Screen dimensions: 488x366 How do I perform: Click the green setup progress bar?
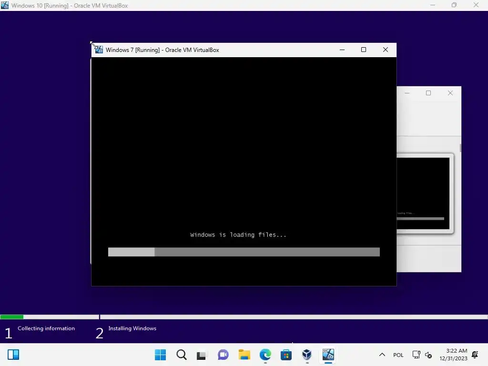click(12, 317)
